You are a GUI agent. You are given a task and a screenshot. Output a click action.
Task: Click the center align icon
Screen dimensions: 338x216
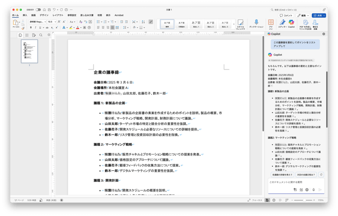click(x=103, y=28)
